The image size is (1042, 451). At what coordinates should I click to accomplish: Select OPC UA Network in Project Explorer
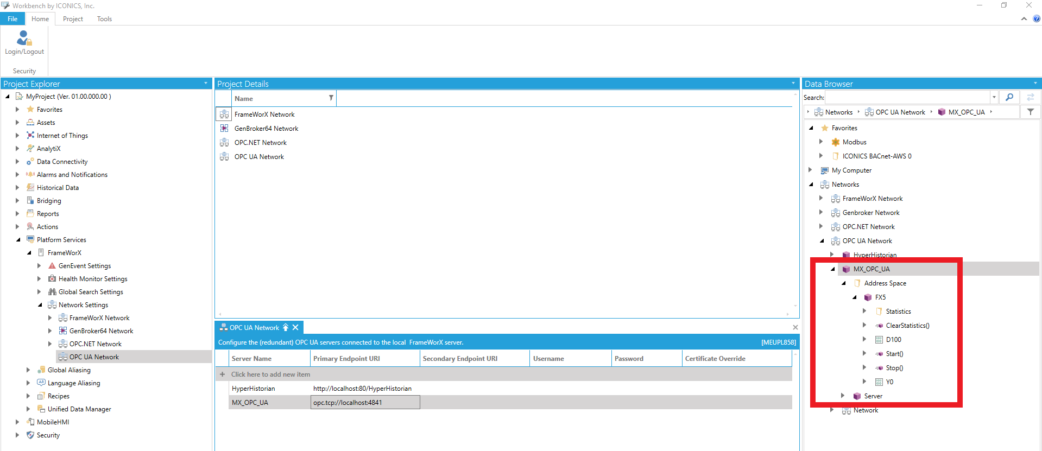tap(94, 357)
